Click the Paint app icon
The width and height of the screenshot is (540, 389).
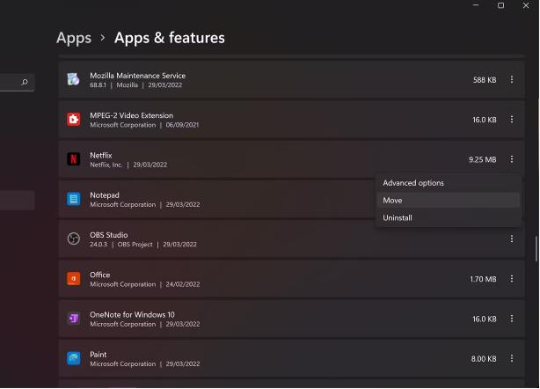(73, 358)
